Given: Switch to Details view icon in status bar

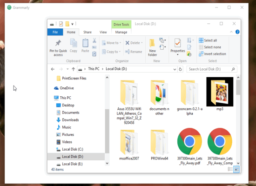Looking at the screenshot, I should 230,169.
